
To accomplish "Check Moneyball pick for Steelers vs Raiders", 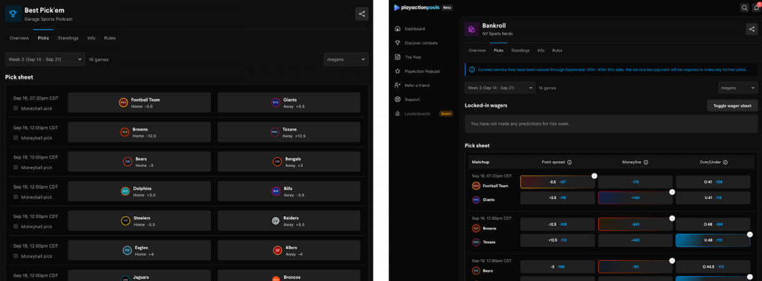I will 16,226.
